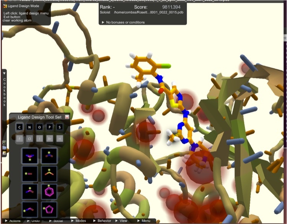287x224 pixels.
Task: Expand the Behavior menu
Action: pyautogui.click(x=103, y=221)
